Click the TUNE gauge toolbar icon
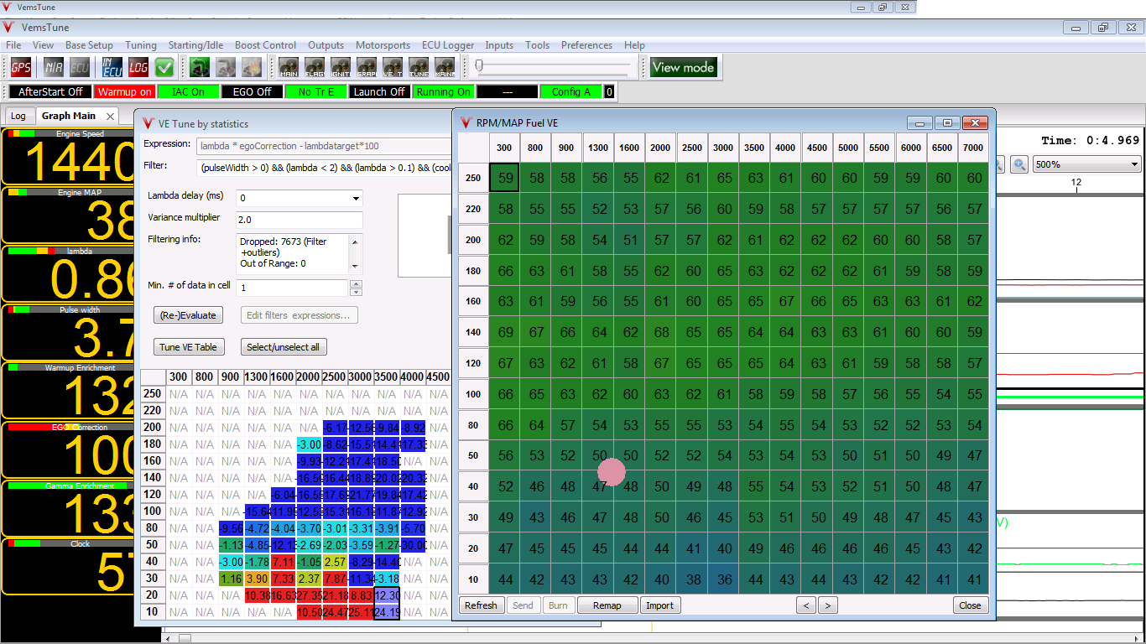Screen dimensions: 1146x644 419,67
